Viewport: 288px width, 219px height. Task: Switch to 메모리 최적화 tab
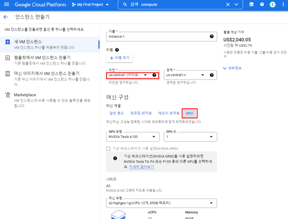point(169,113)
